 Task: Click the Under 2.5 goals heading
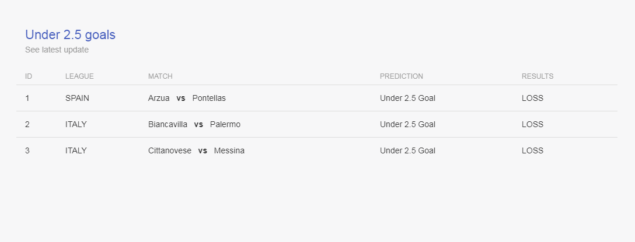coord(70,35)
